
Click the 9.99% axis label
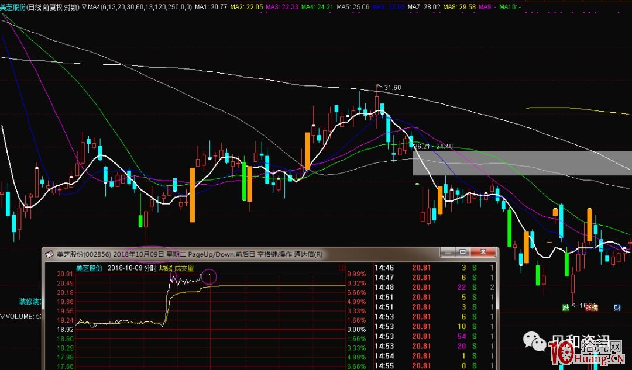coord(356,274)
